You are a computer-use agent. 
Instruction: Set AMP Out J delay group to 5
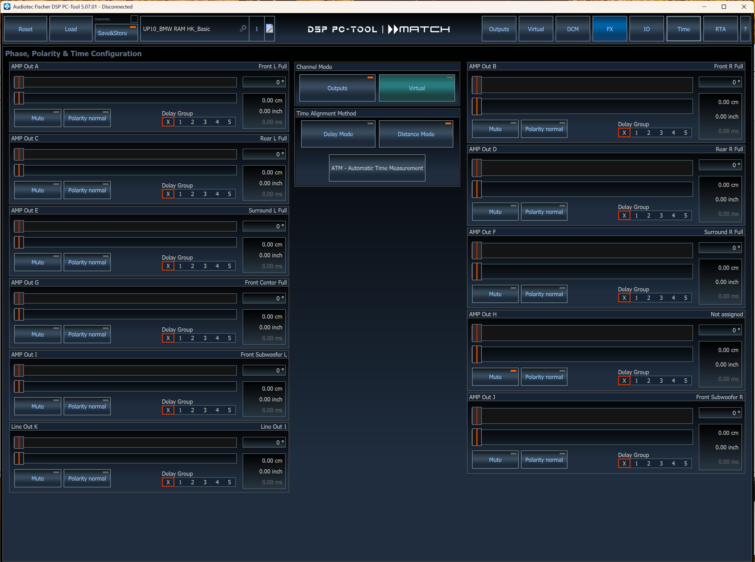pos(685,463)
